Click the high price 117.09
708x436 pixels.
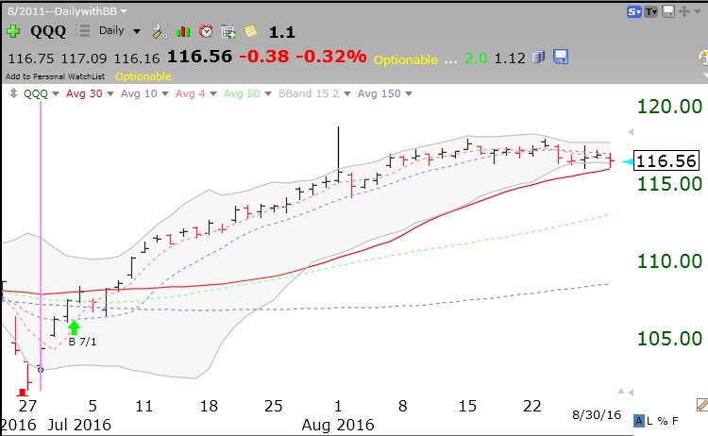click(x=84, y=59)
